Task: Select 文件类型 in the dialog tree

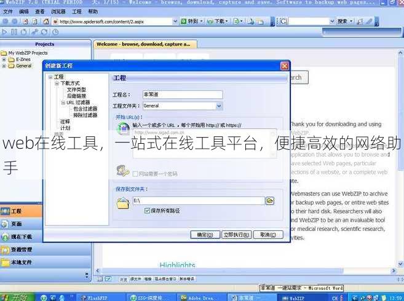Action: click(76, 90)
